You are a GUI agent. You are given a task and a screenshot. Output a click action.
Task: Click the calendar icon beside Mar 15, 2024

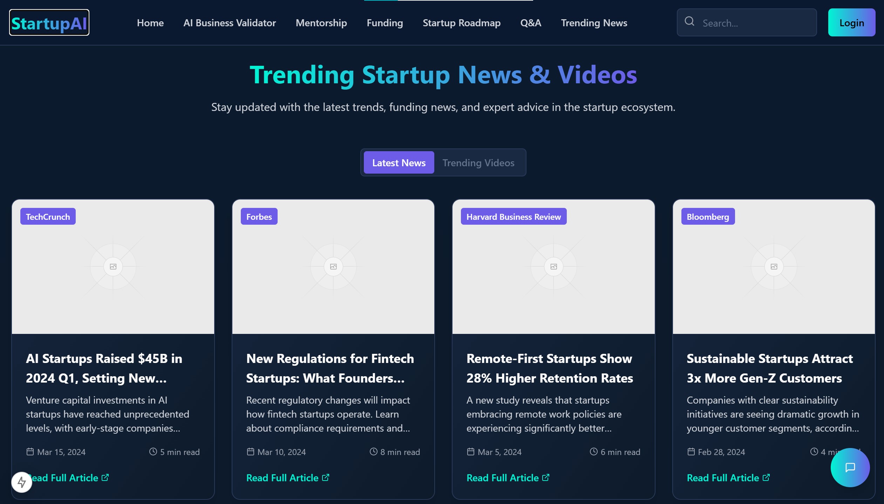point(30,451)
